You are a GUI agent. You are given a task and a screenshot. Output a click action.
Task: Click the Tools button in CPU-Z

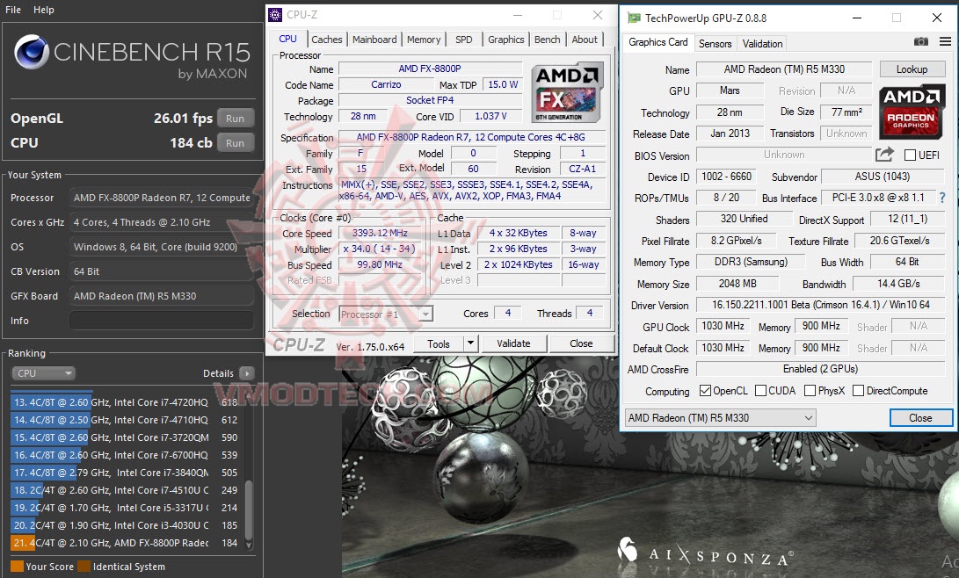coord(439,343)
